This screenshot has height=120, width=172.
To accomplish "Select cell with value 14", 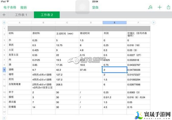I will point(43,107).
